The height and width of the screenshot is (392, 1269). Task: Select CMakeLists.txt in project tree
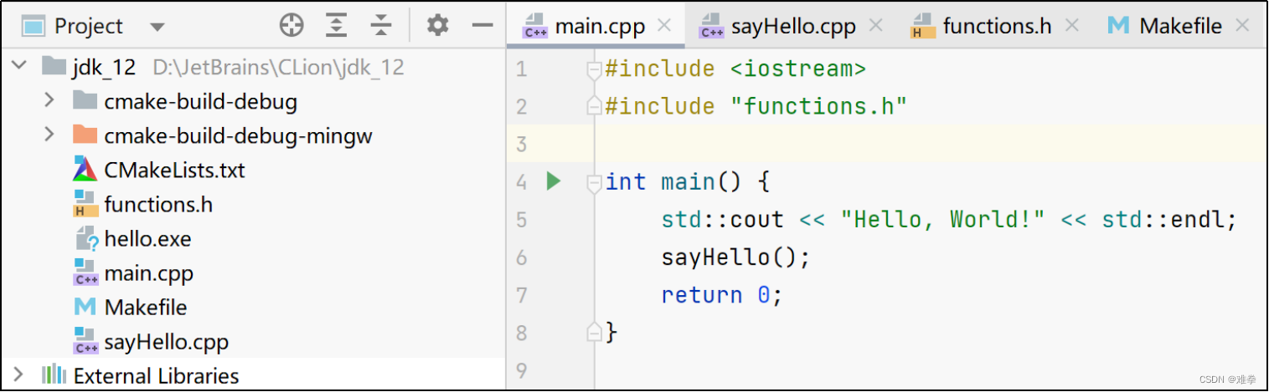(174, 170)
